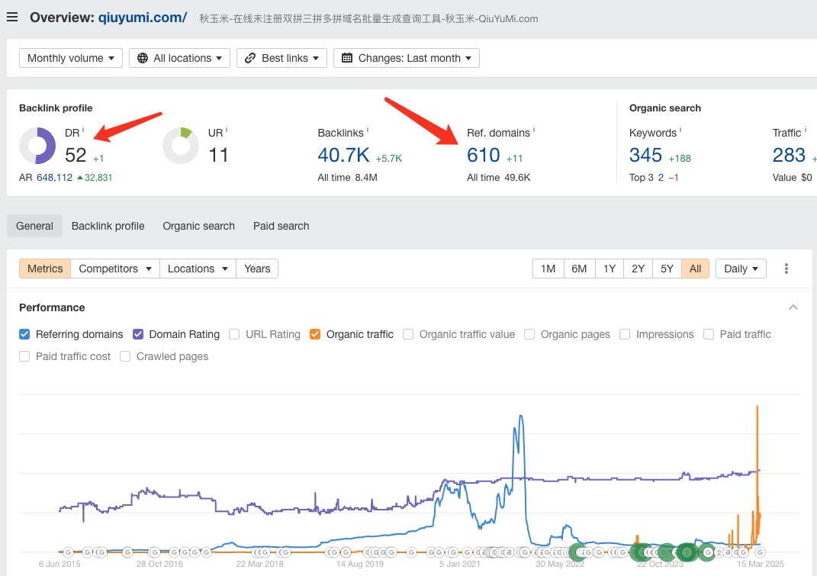Enable the Paid traffic cost checkbox
This screenshot has width=817, height=576.
pyautogui.click(x=24, y=356)
